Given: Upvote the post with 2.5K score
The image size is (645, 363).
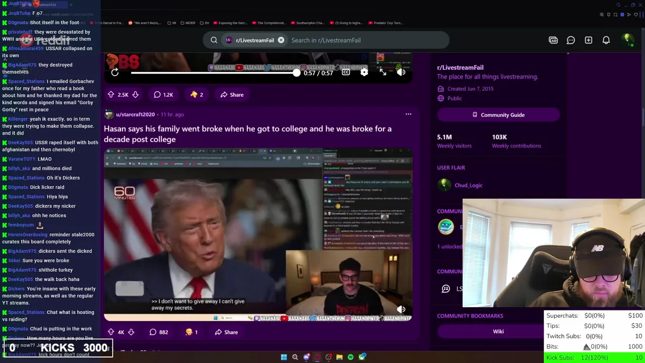Looking at the screenshot, I should point(111,95).
